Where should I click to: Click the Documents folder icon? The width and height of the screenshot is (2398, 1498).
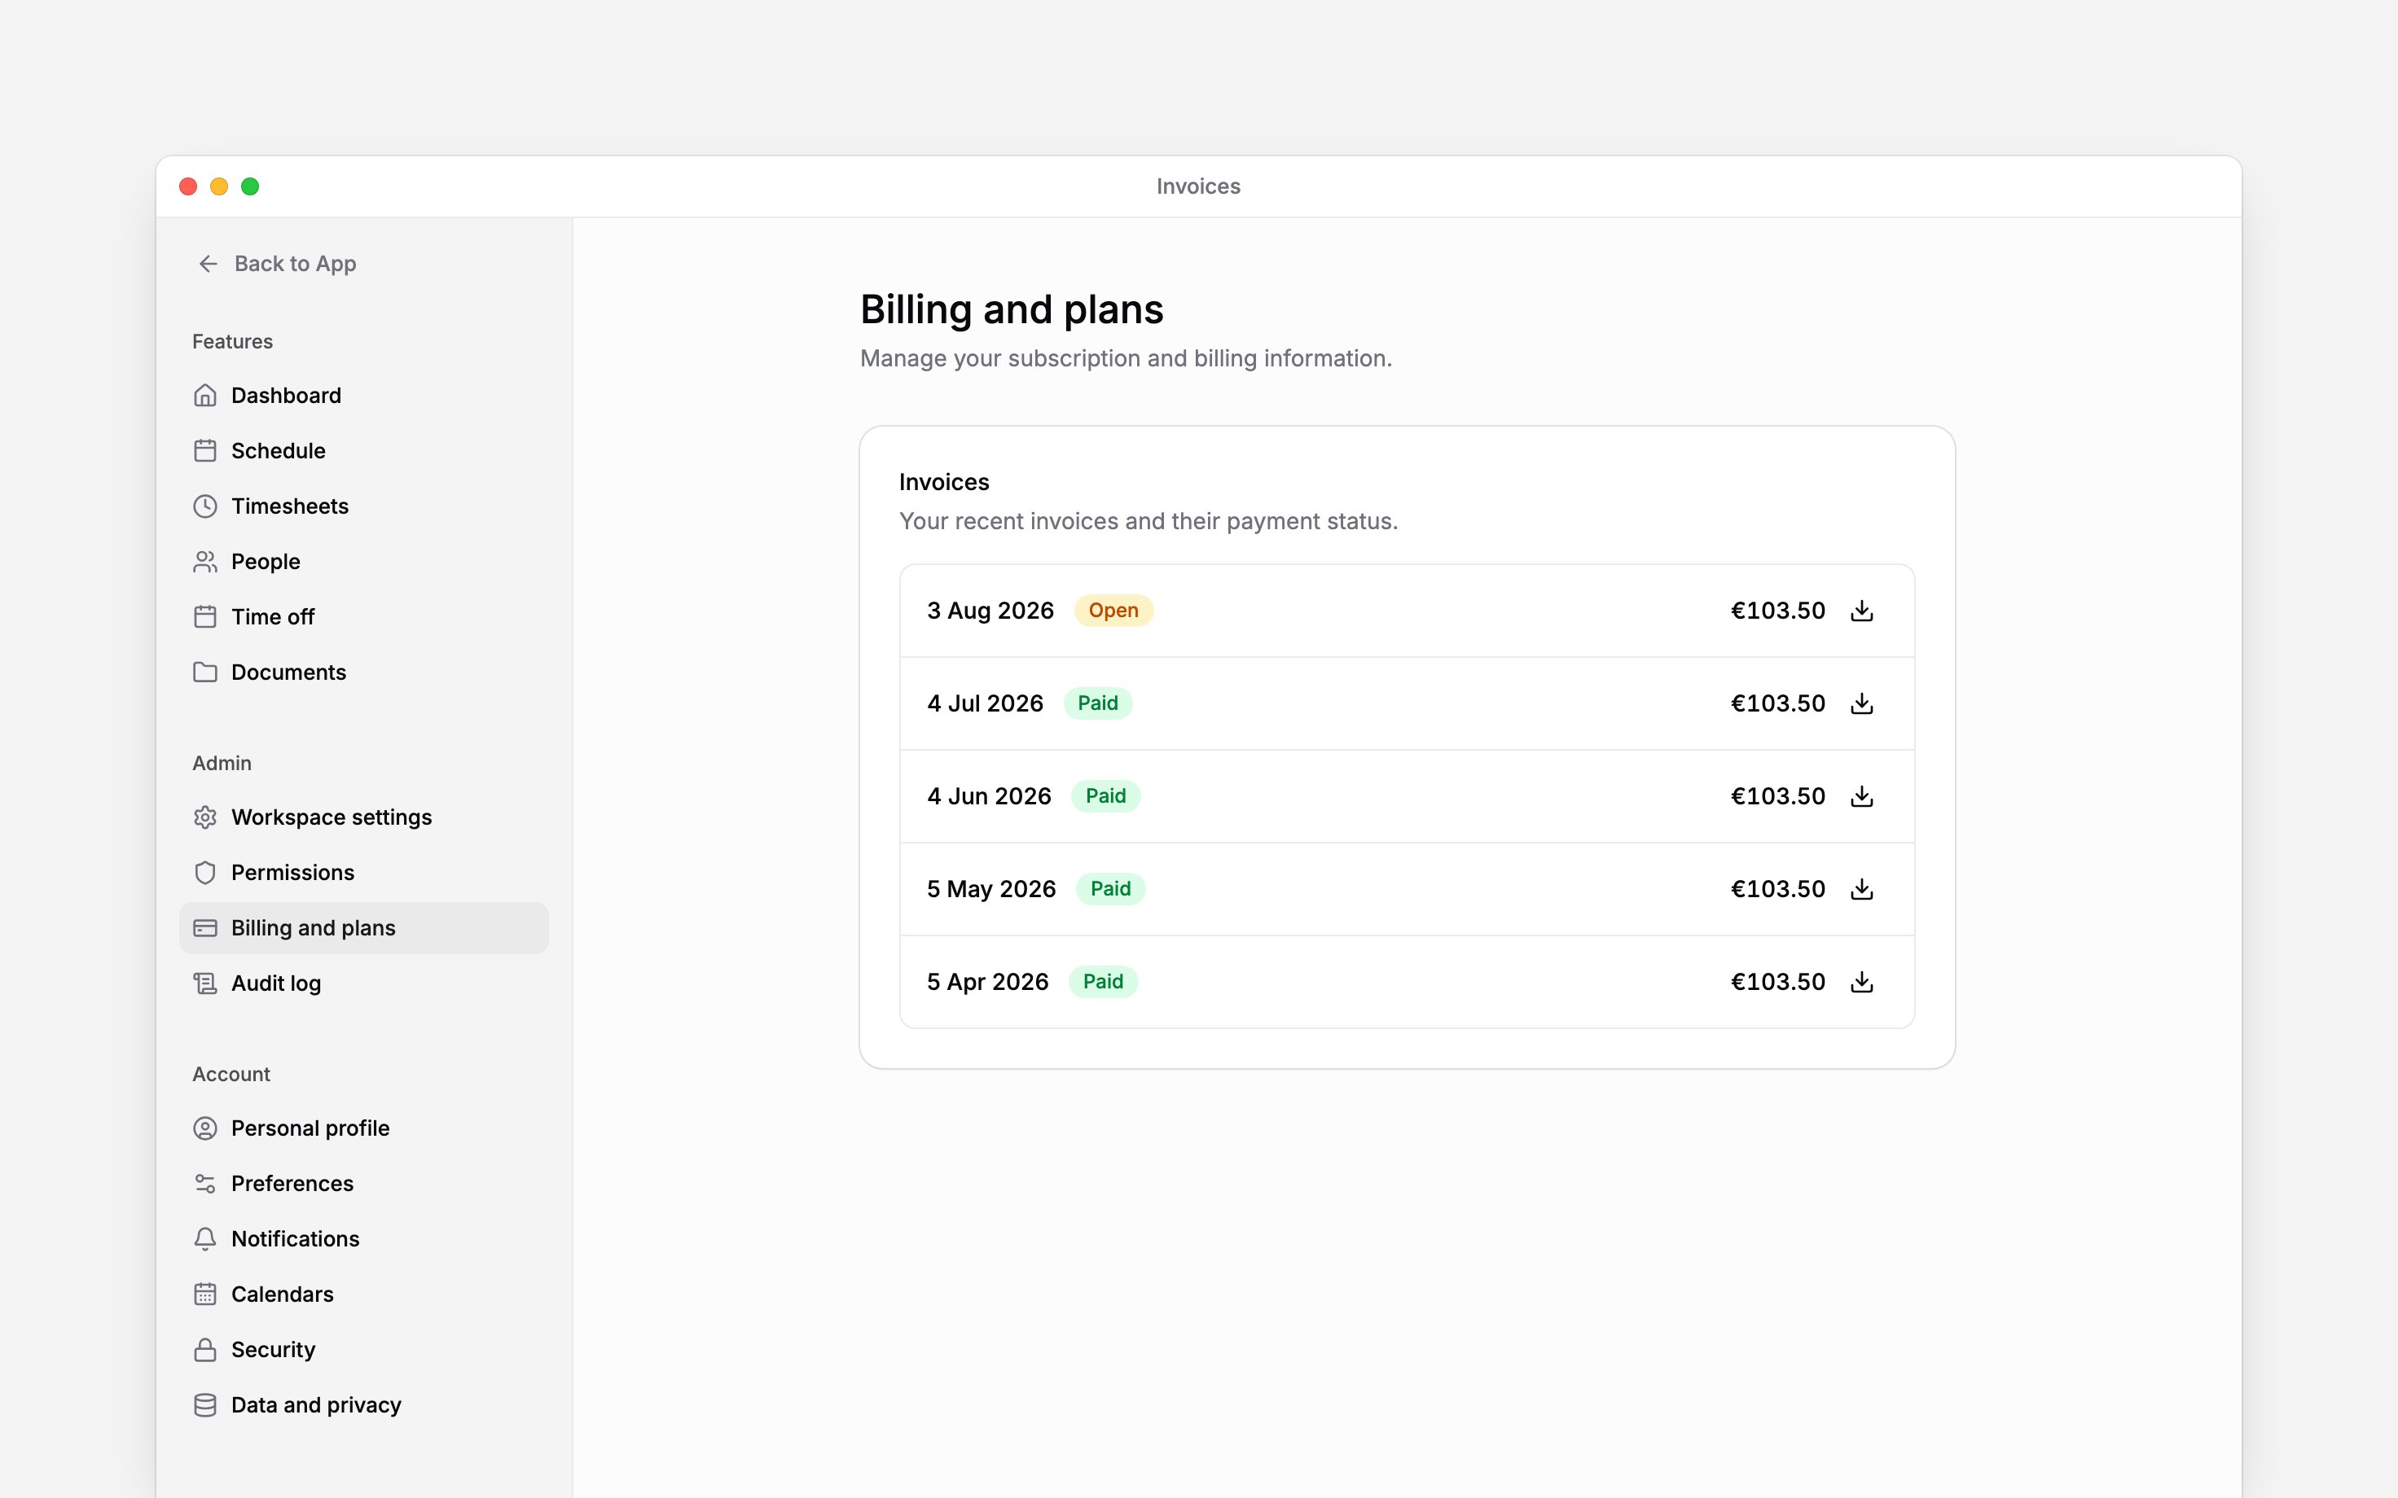click(205, 672)
